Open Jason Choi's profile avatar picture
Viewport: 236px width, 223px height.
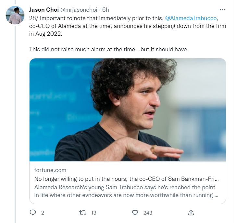pyautogui.click(x=15, y=15)
